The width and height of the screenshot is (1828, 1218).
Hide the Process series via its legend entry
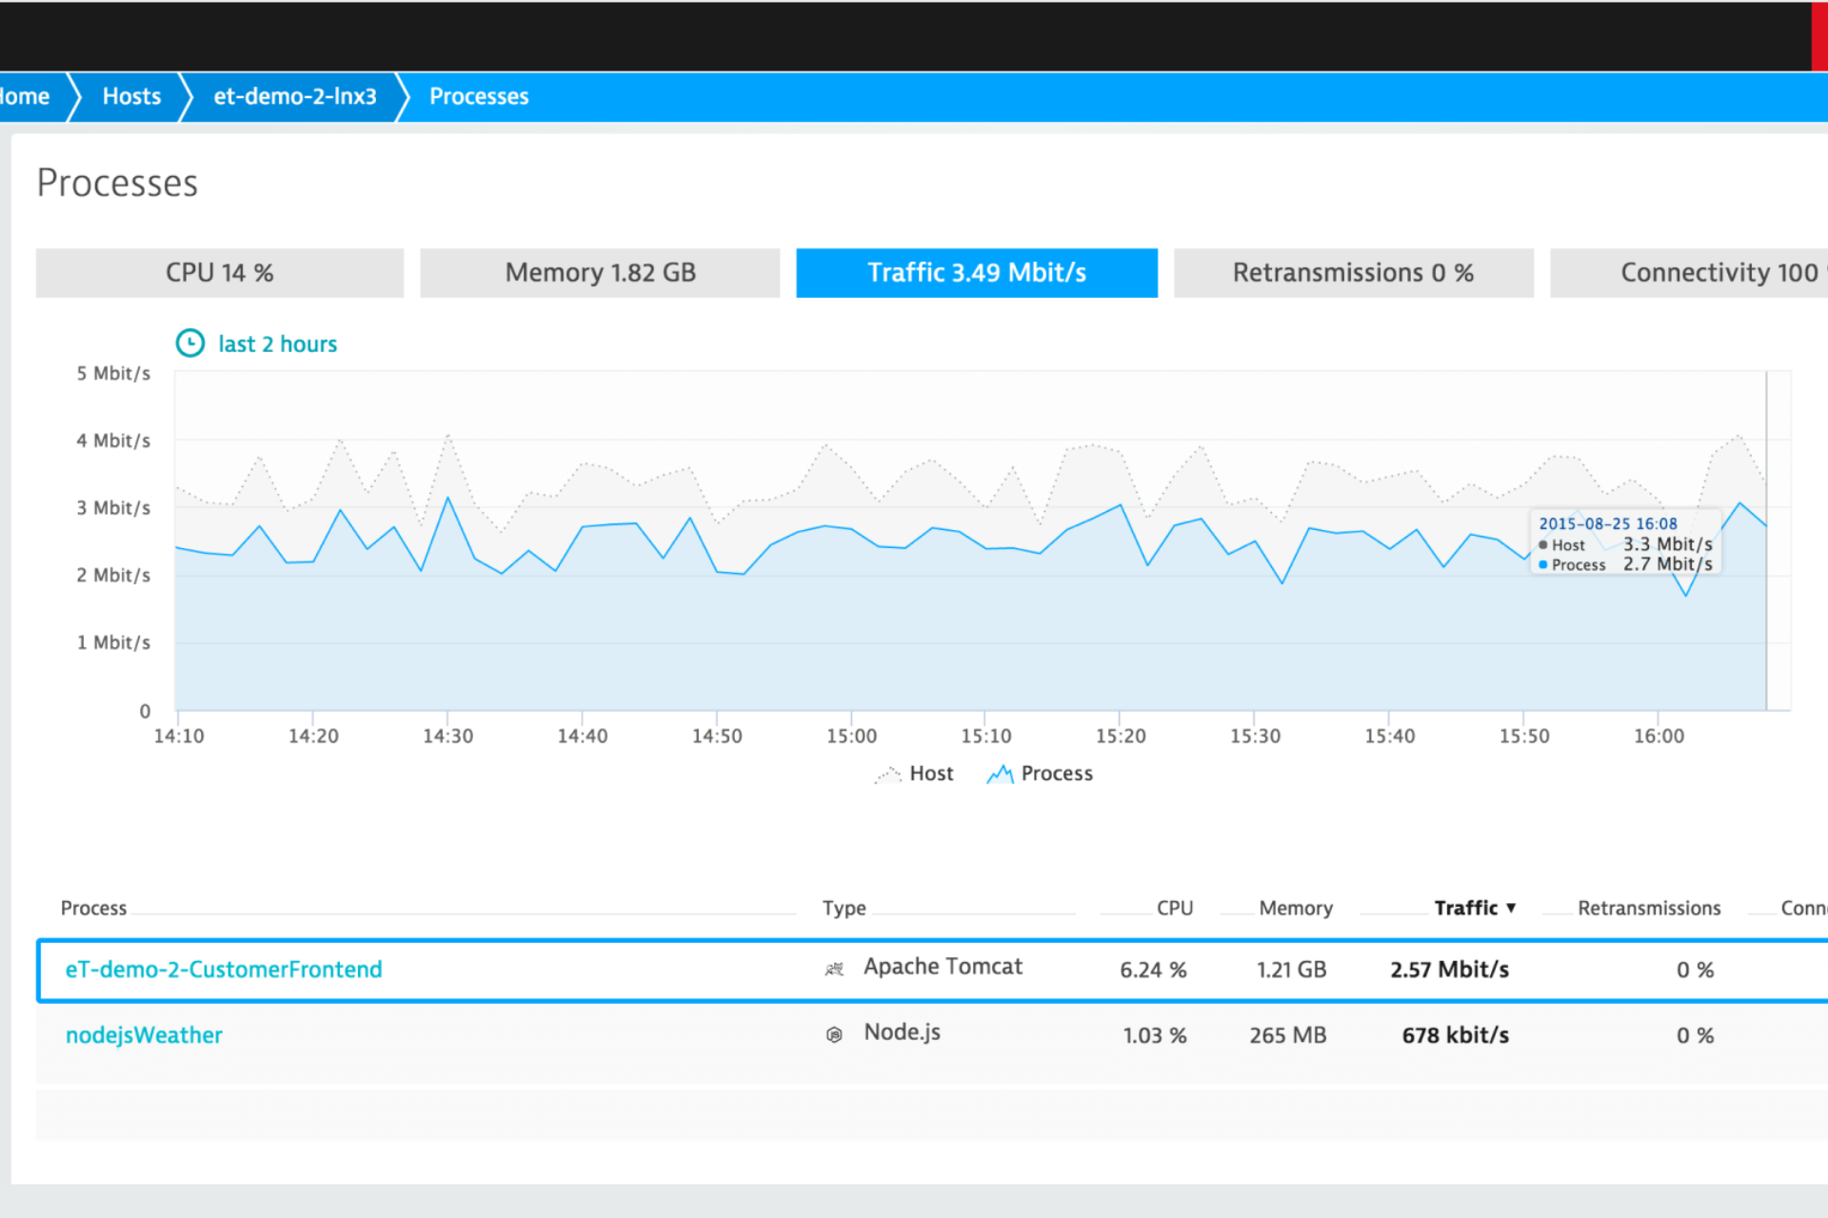point(1057,773)
